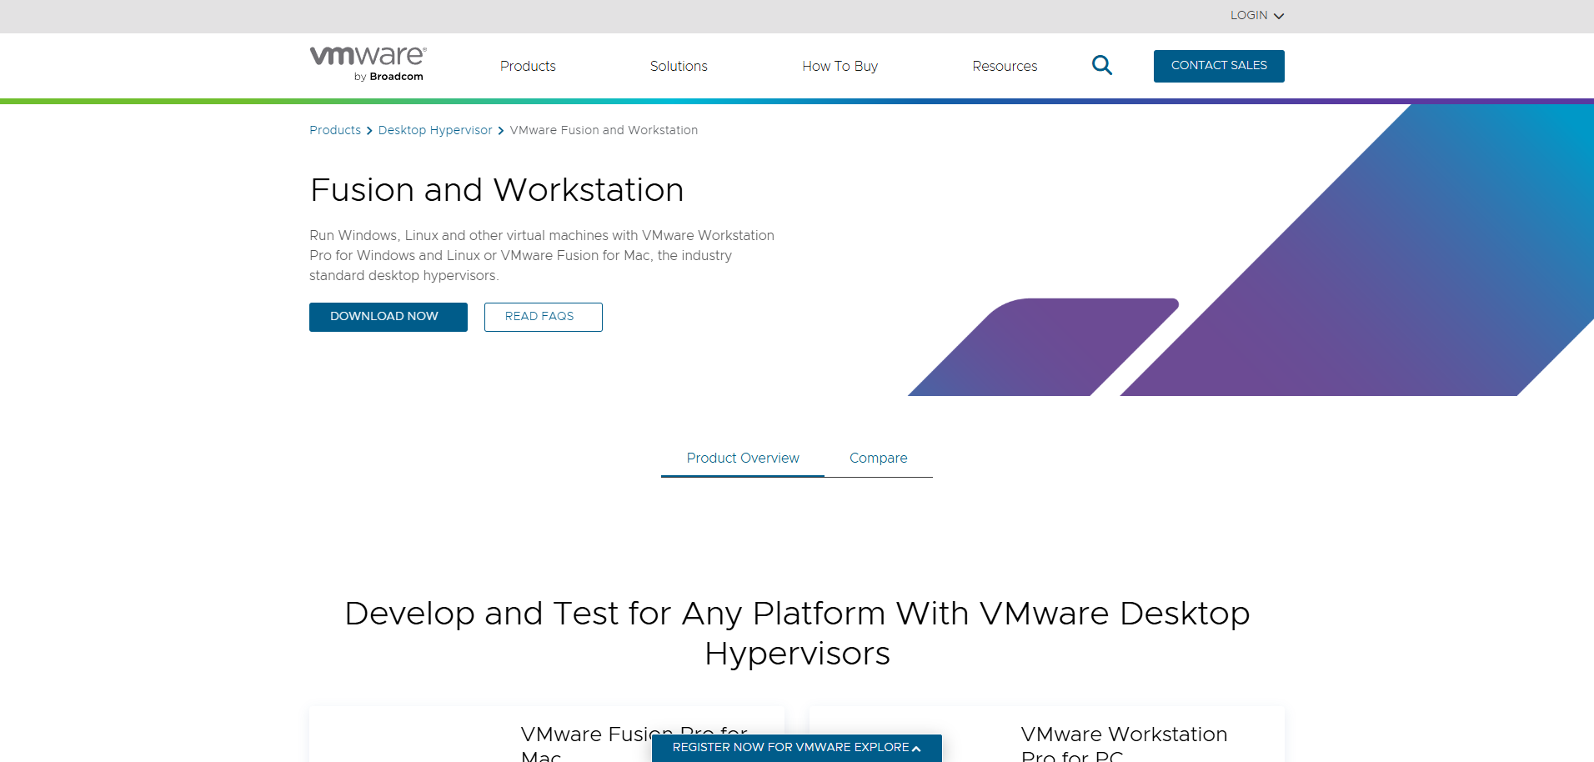Click the VMware Workstation Pro for PC card title
1594x762 pixels.
(1124, 744)
